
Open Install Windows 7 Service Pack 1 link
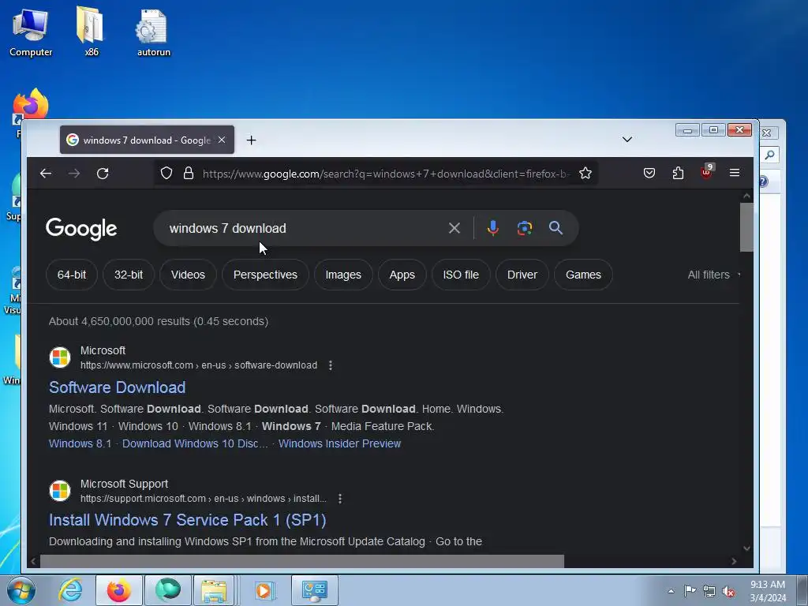coord(188,520)
